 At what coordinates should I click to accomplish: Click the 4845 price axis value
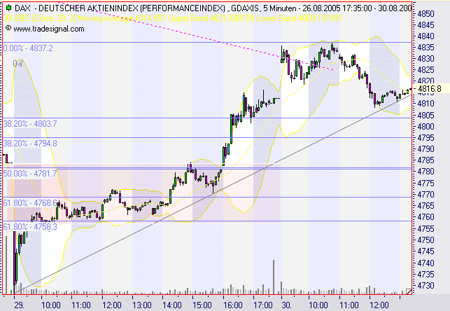click(426, 25)
